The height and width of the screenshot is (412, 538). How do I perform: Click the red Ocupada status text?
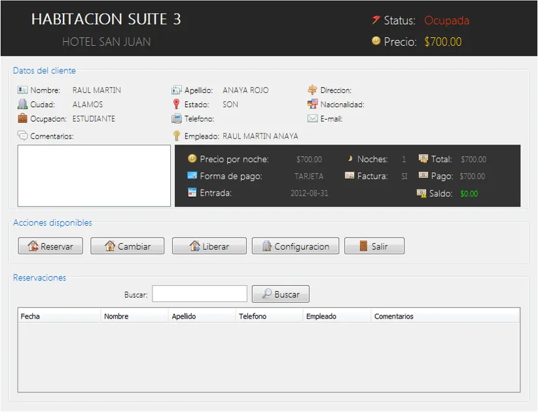[x=446, y=20]
